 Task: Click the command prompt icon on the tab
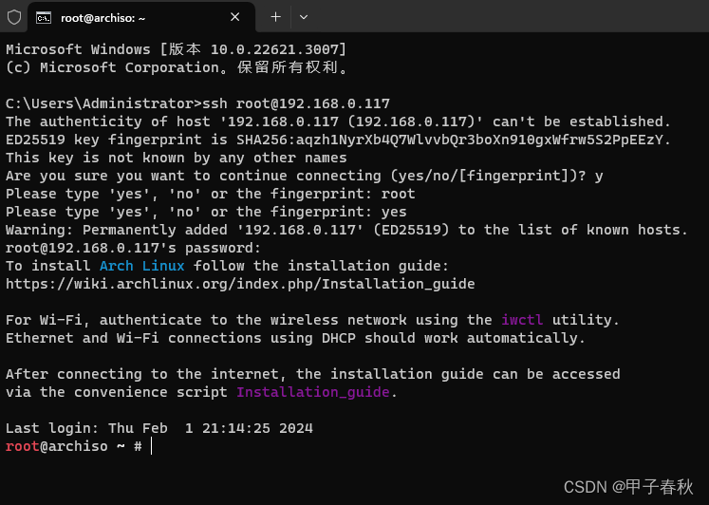point(44,18)
